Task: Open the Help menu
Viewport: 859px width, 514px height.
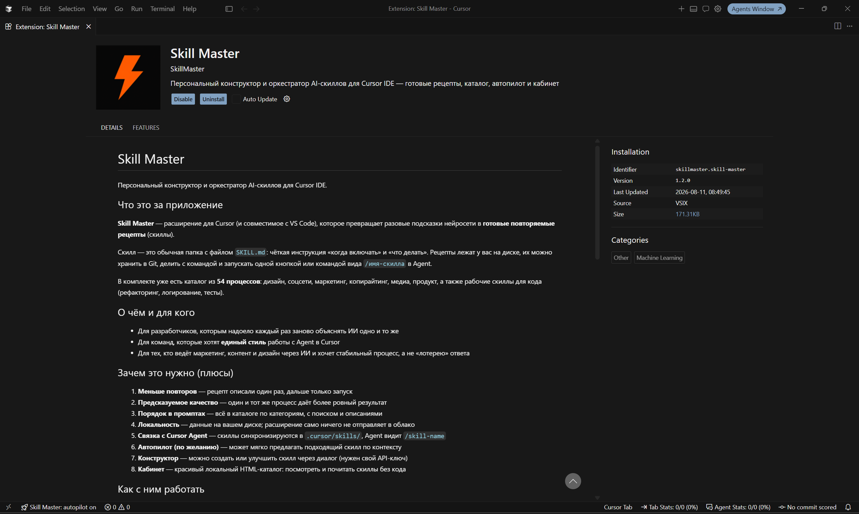Action: point(189,9)
